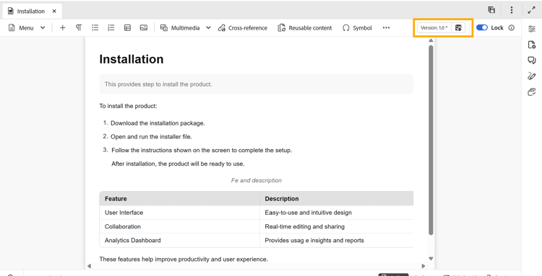
Task: Click the Save as new version icon
Action: pyautogui.click(x=458, y=28)
